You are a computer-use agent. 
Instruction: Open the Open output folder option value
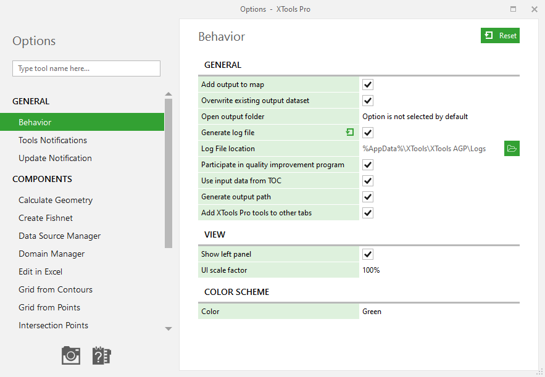pyautogui.click(x=439, y=117)
